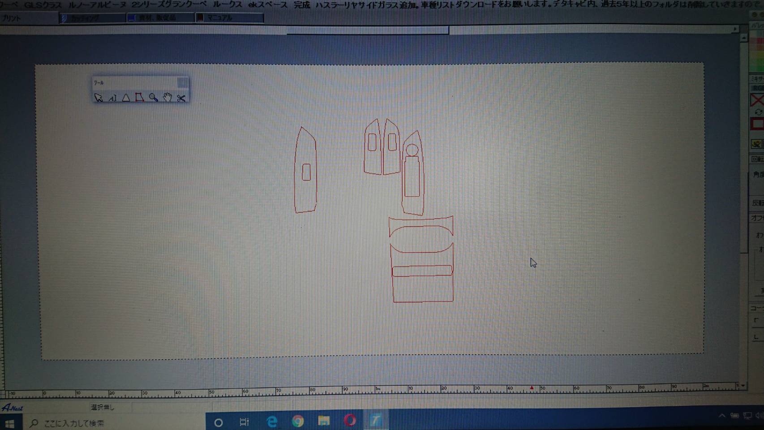
Task: Click the vertical scrollbar up arrow
Action: click(x=744, y=39)
